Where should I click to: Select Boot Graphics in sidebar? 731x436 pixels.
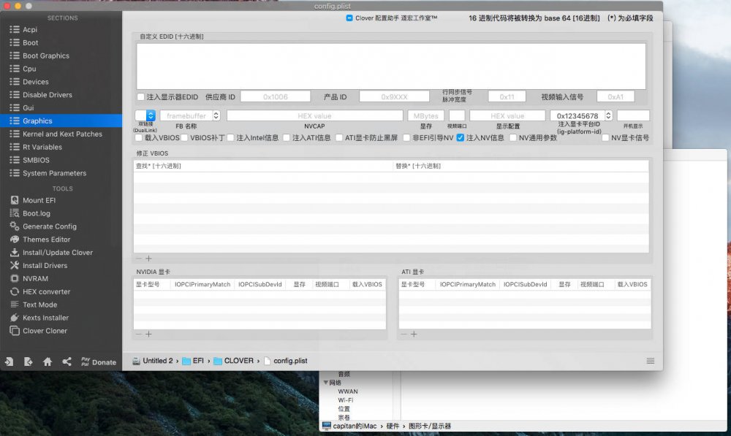[x=45, y=56]
